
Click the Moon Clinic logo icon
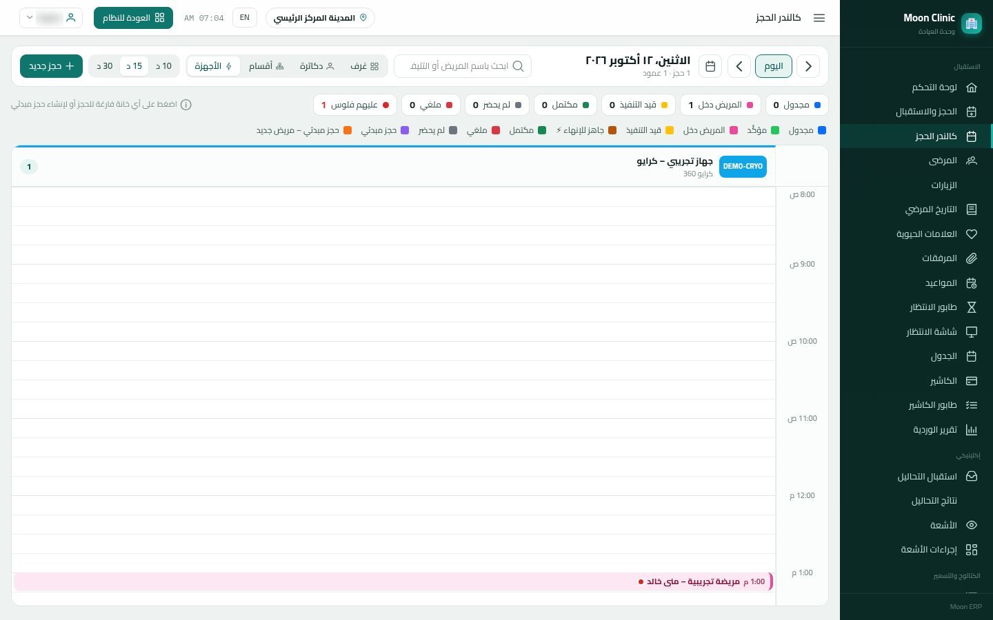972,23
